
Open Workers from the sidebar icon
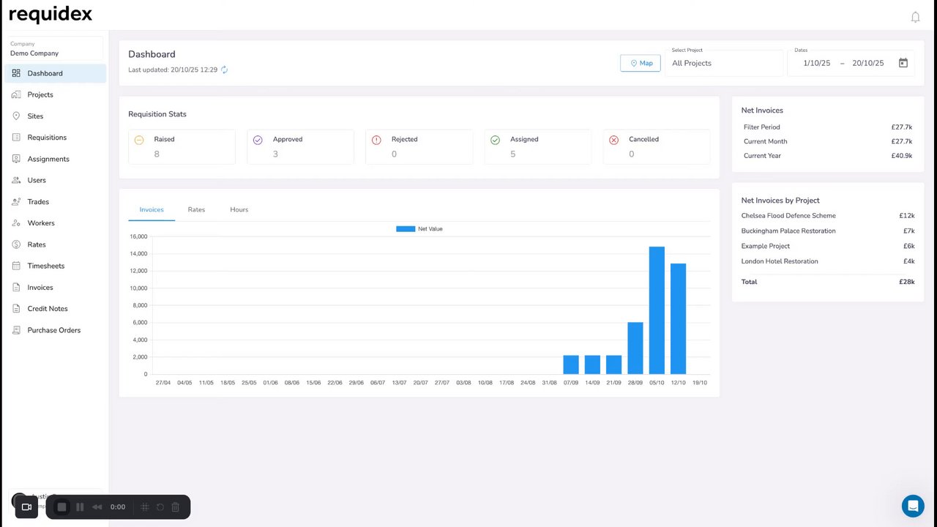(x=16, y=223)
